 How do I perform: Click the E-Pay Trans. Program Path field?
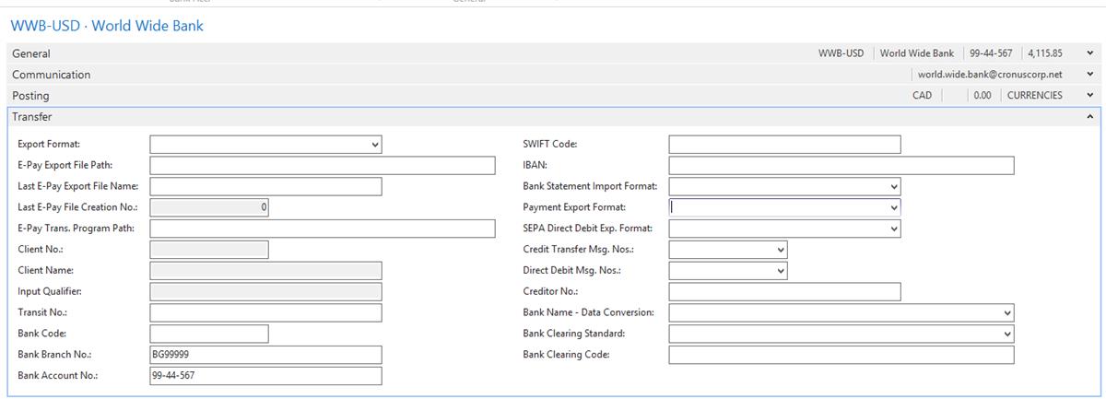pos(323,229)
